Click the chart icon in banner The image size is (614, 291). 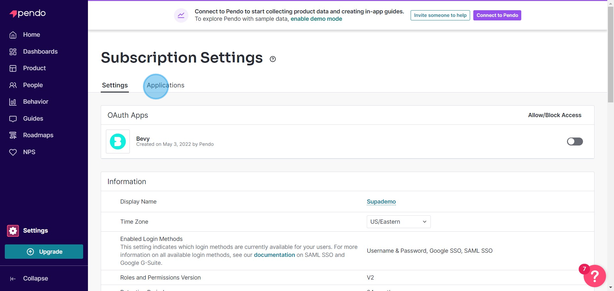click(x=181, y=15)
